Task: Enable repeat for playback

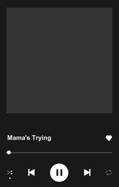Action: point(109,173)
